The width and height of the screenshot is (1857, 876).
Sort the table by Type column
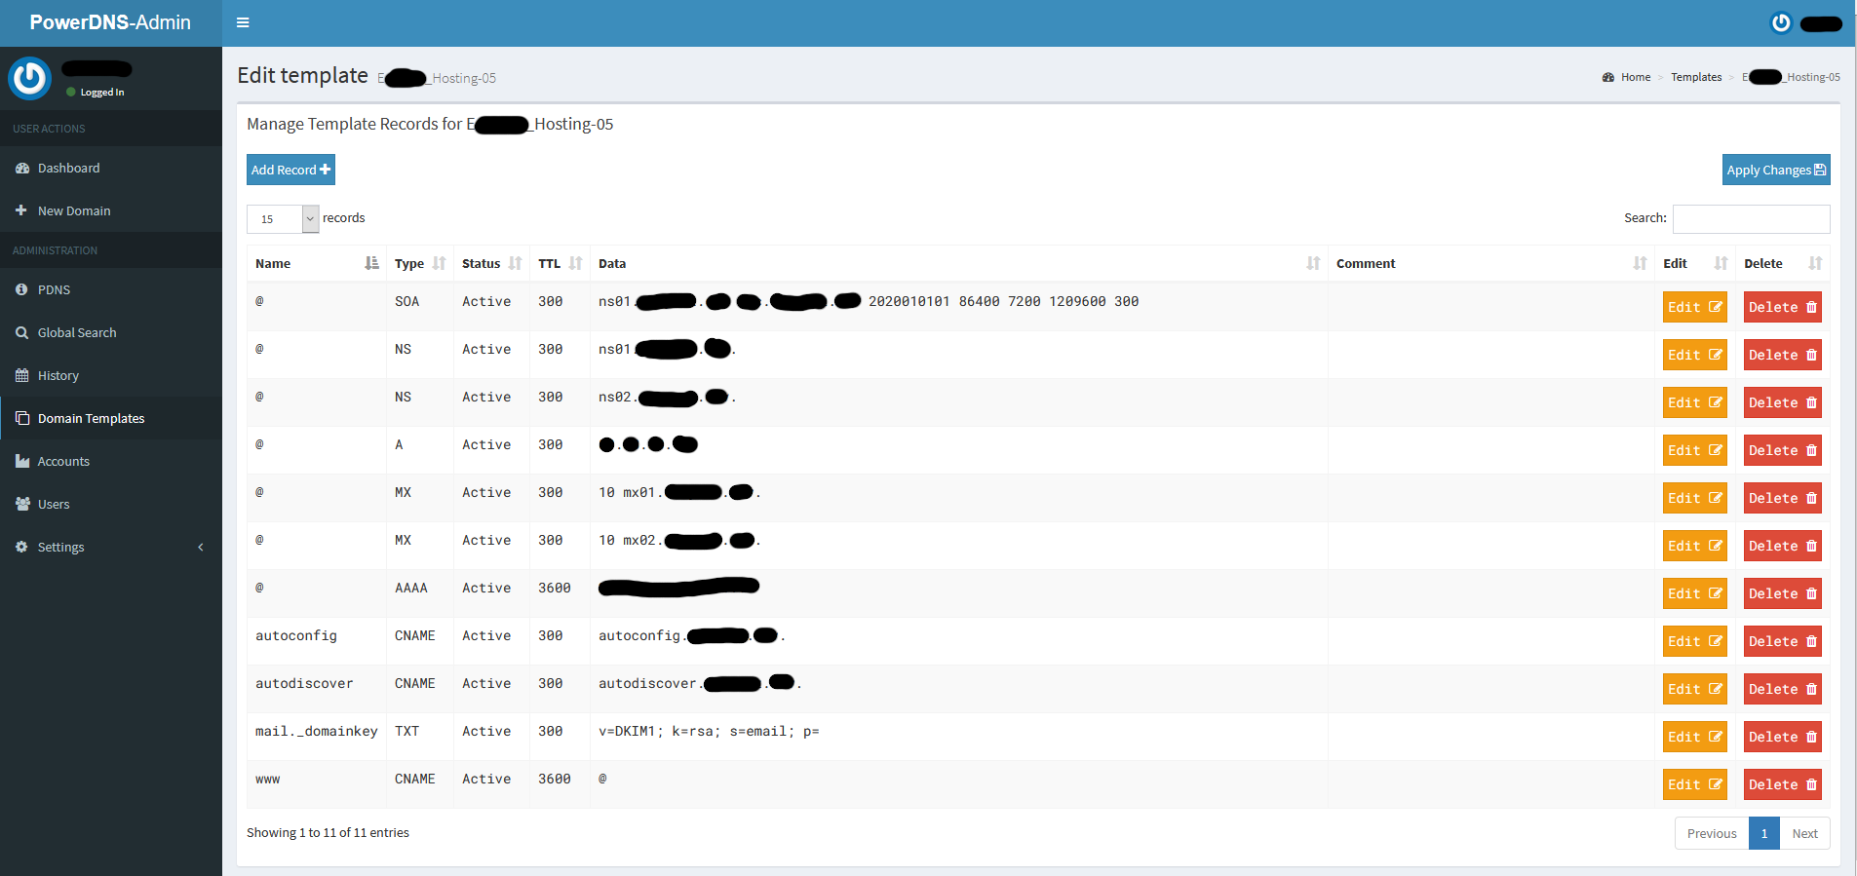coord(420,263)
